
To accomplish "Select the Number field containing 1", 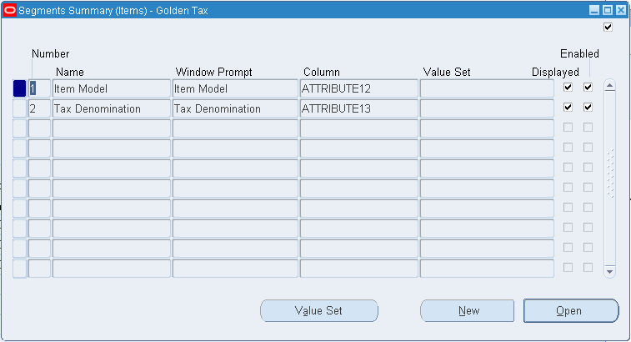I will 39,88.
